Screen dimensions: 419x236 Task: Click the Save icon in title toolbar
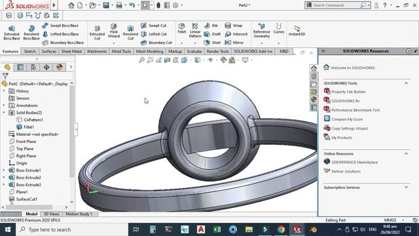pyautogui.click(x=106, y=5)
